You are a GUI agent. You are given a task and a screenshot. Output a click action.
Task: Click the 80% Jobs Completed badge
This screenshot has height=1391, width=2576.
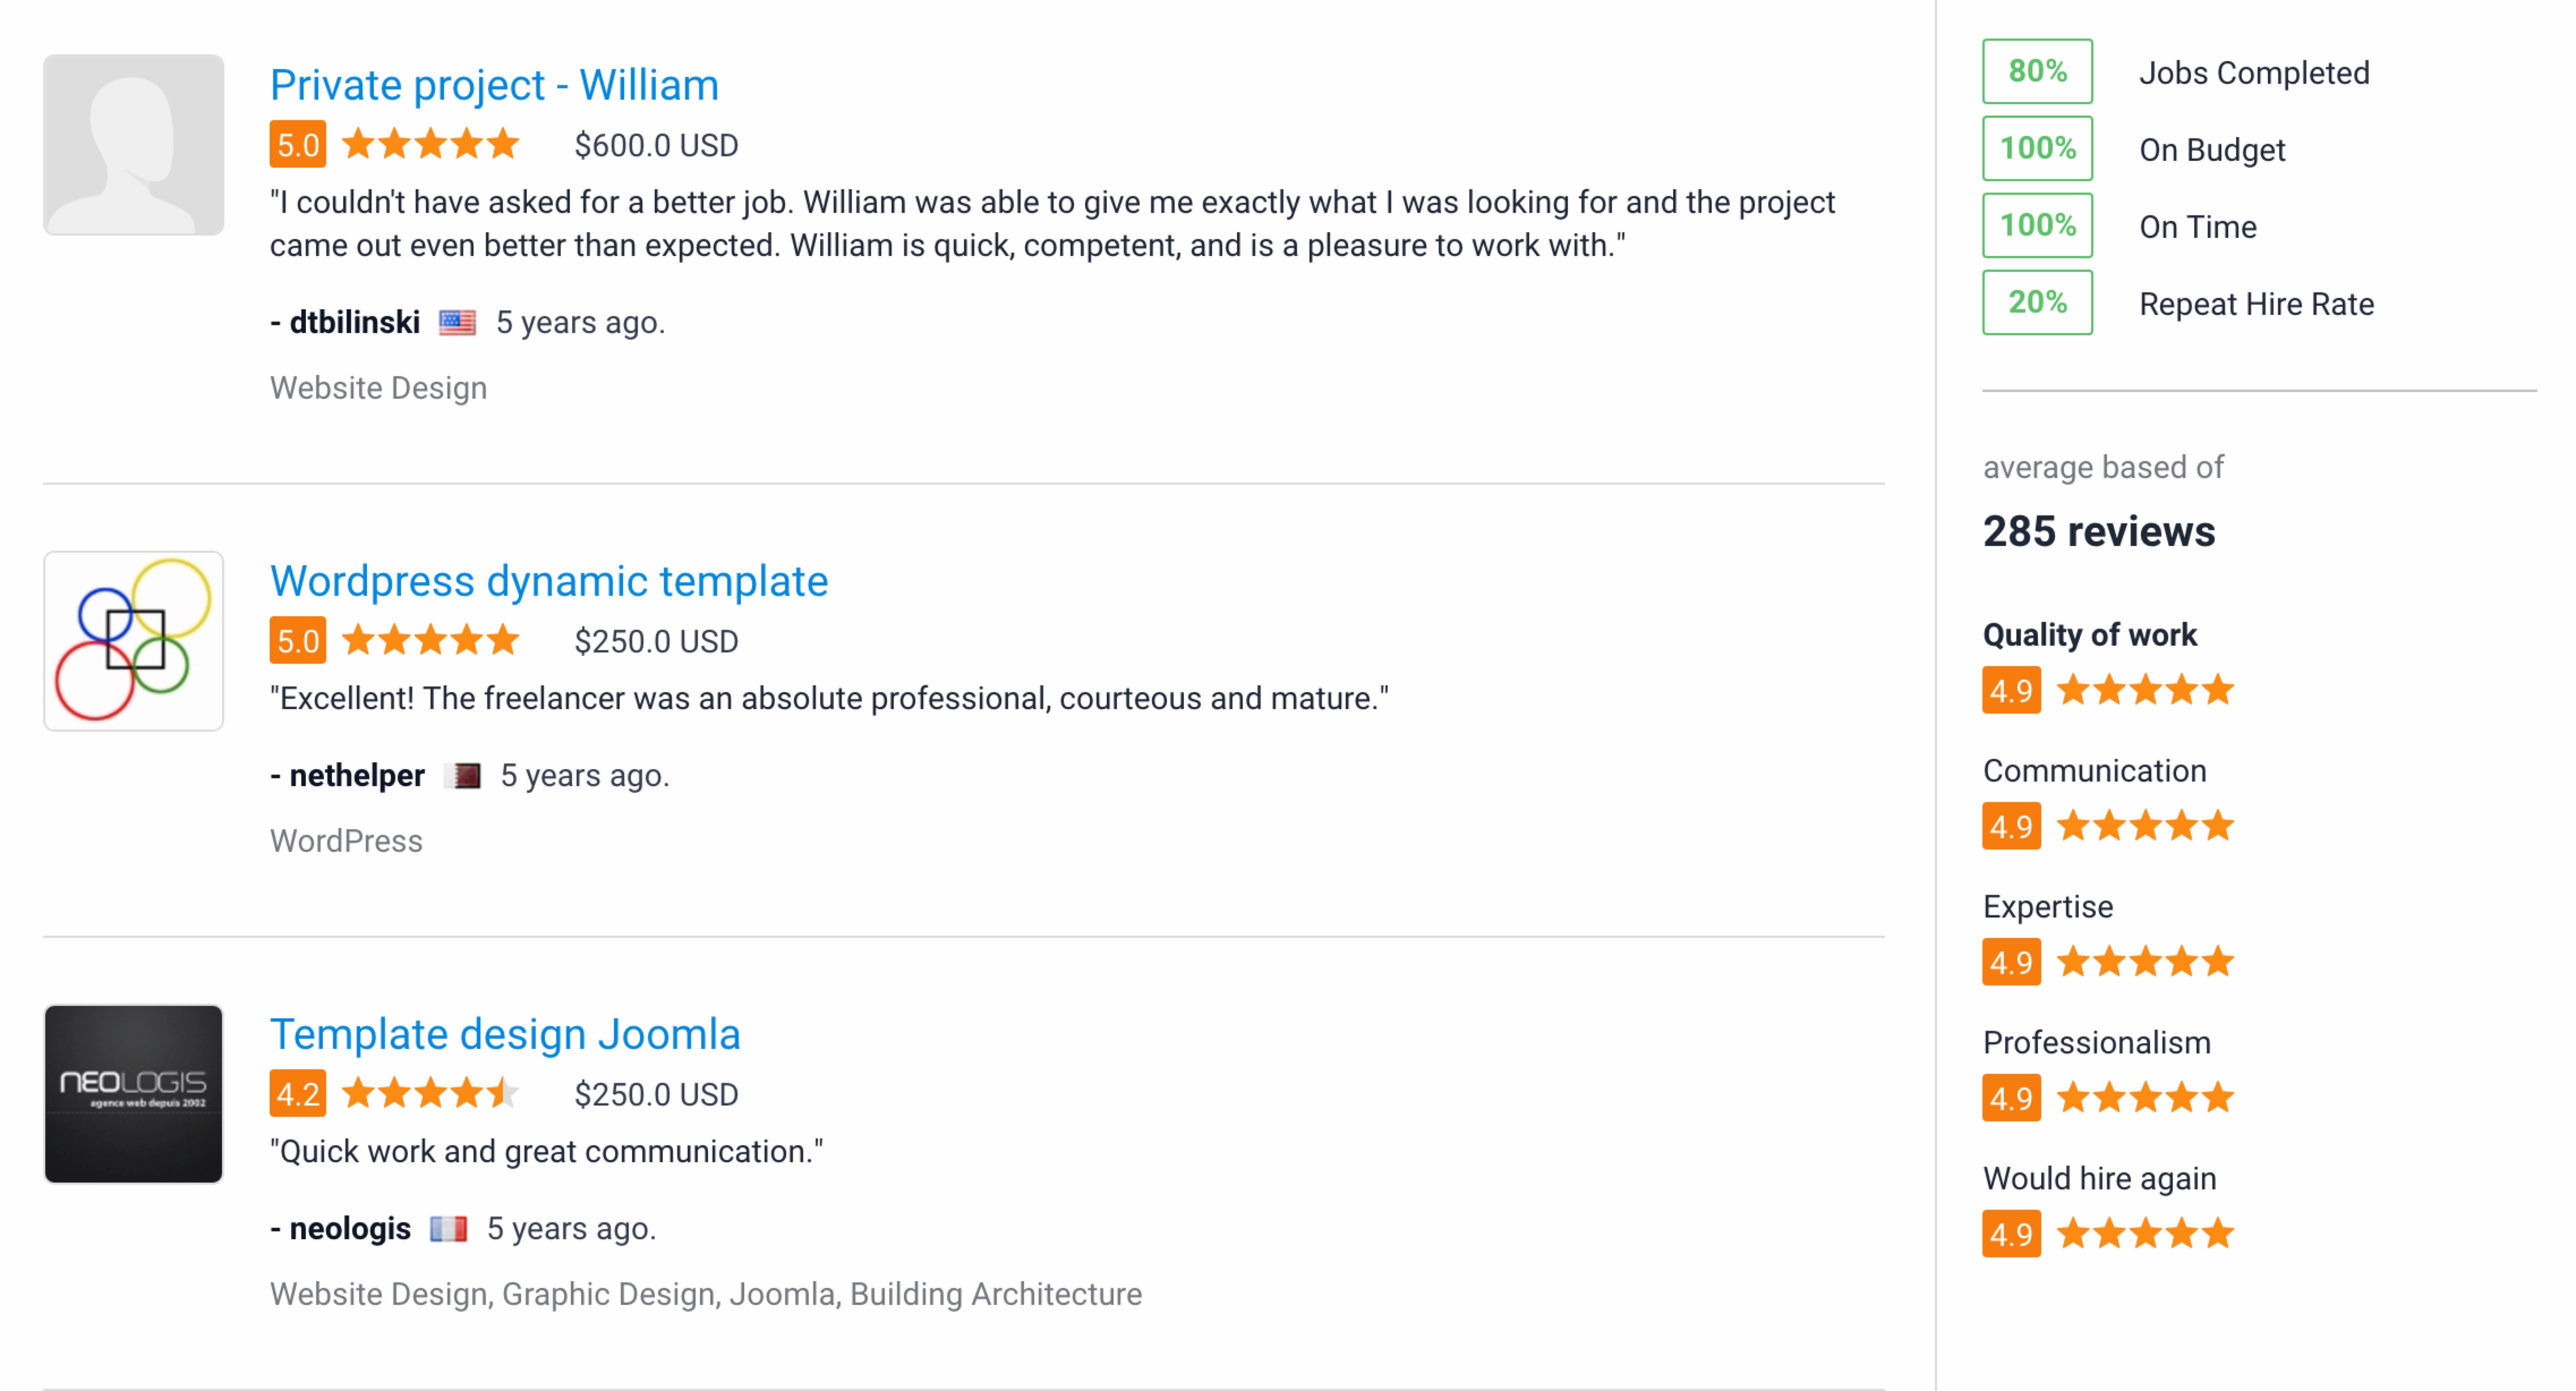2037,72
